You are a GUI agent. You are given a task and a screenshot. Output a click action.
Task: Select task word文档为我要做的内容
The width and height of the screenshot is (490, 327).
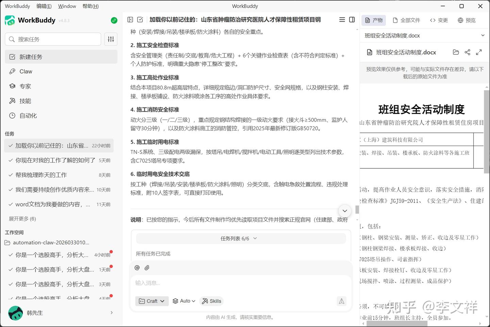(x=59, y=204)
